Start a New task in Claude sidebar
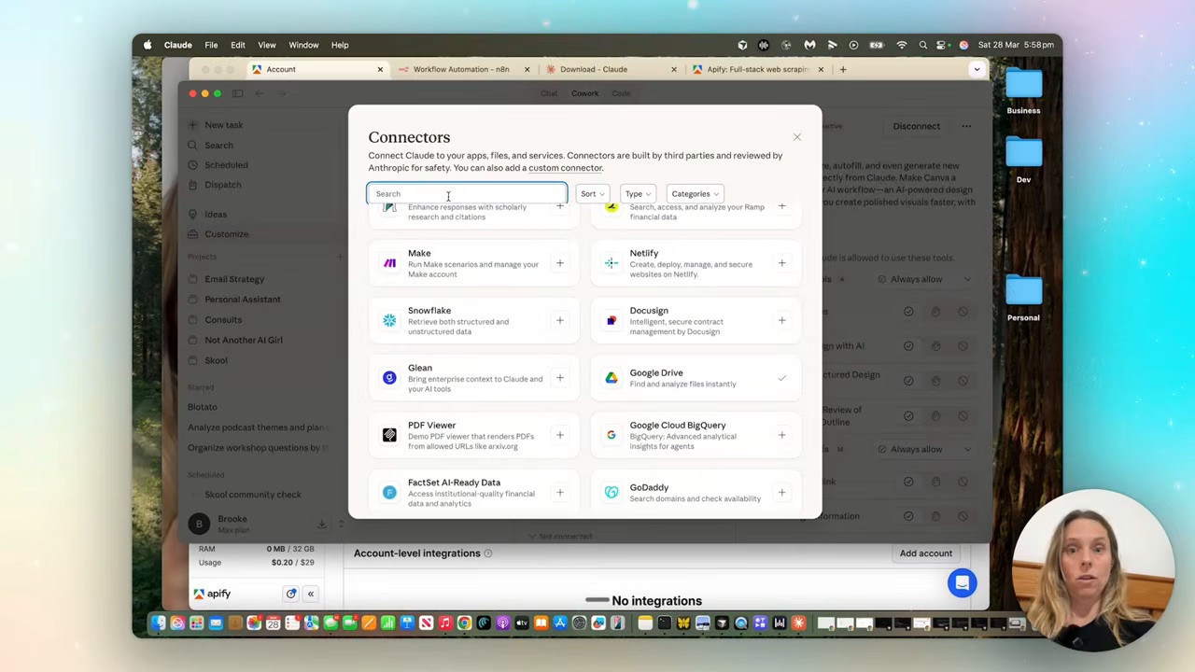This screenshot has width=1195, height=672. point(224,125)
